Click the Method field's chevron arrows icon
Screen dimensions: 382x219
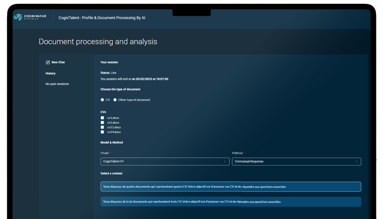point(357,162)
